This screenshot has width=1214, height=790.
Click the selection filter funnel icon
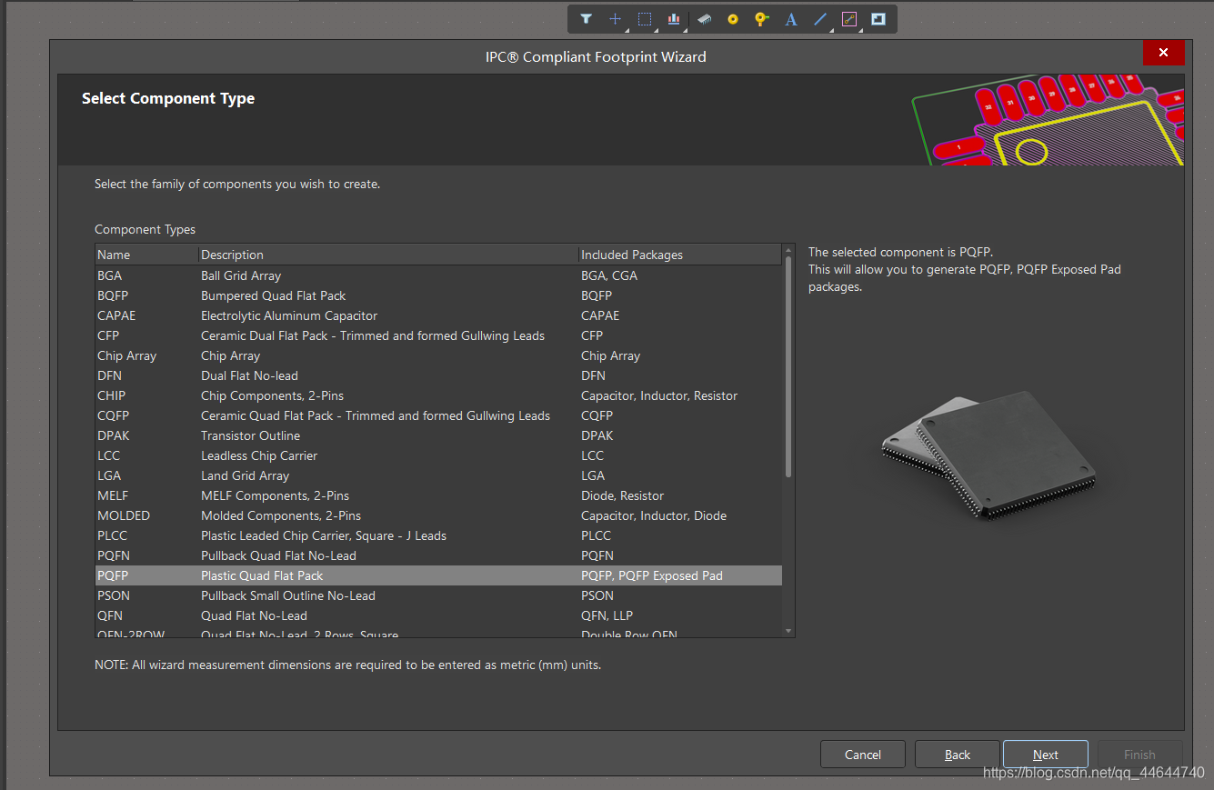(x=587, y=19)
